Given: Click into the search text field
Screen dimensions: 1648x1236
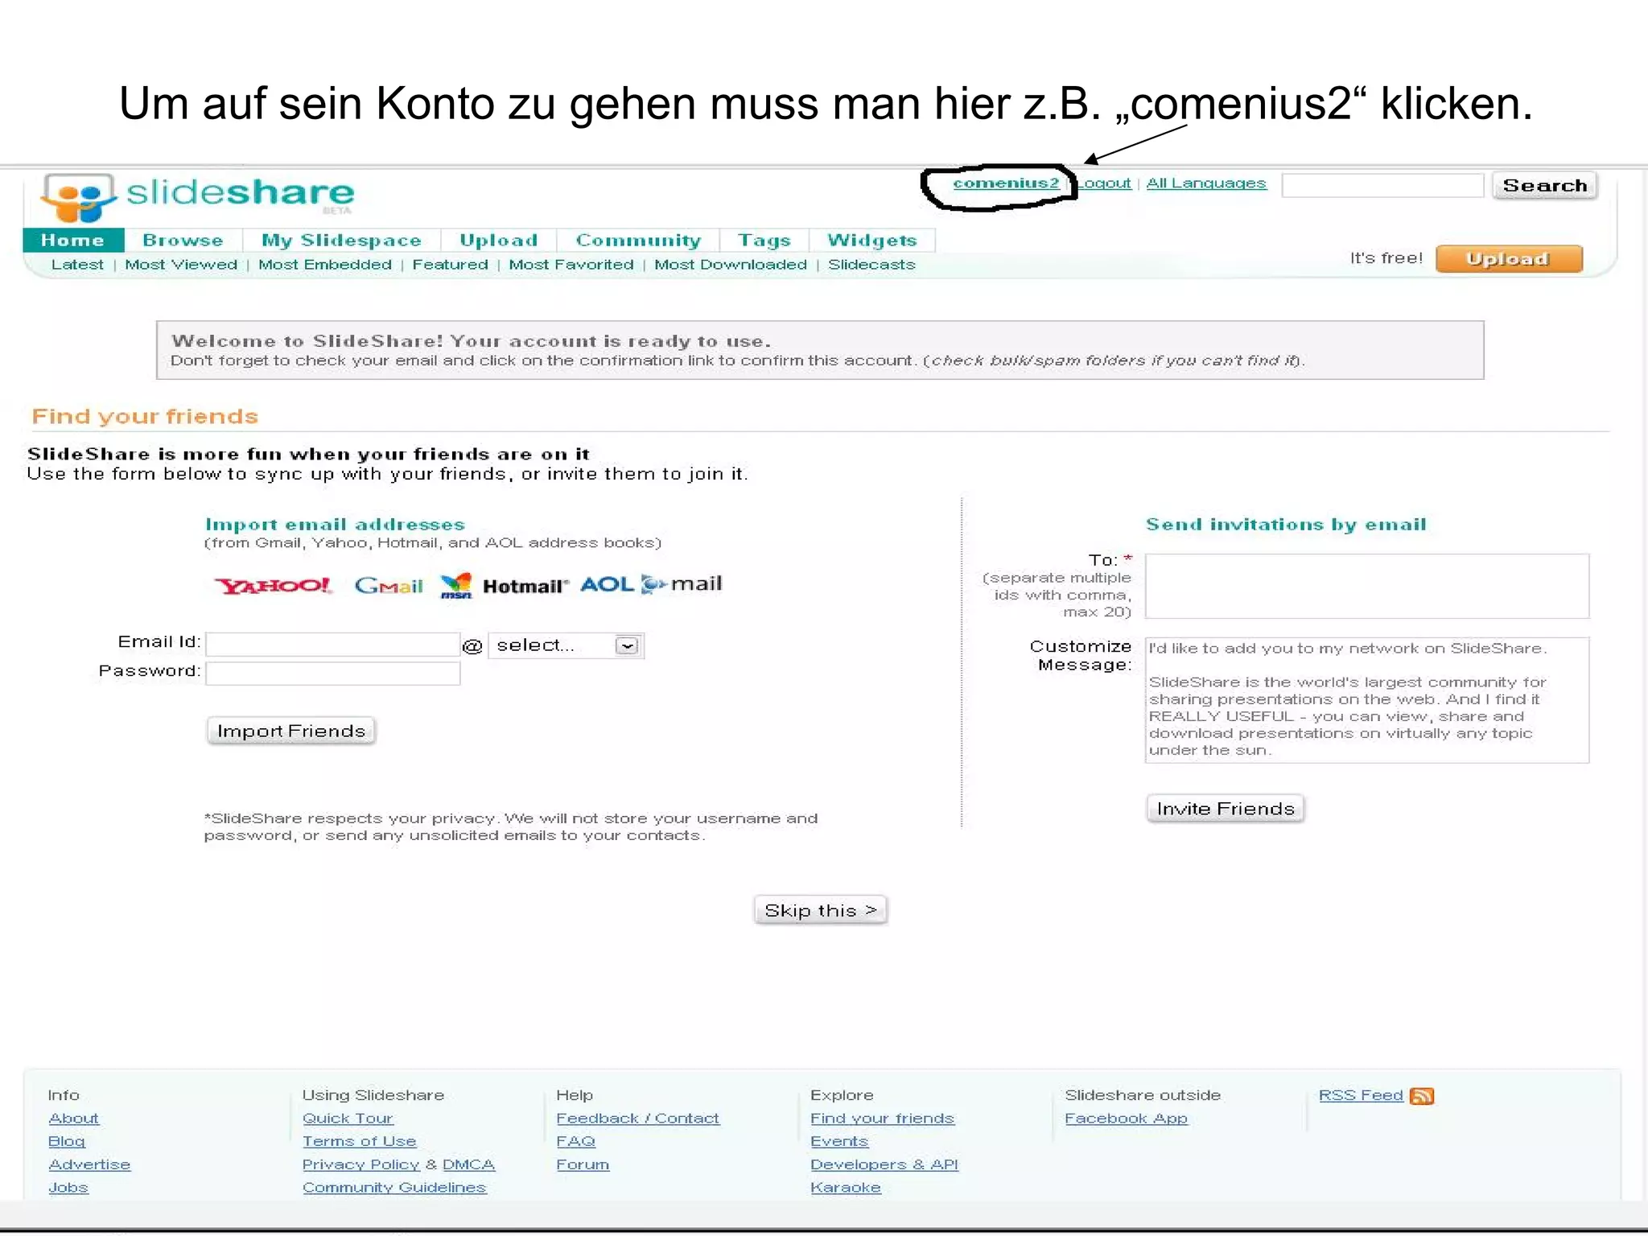Looking at the screenshot, I should (1382, 186).
